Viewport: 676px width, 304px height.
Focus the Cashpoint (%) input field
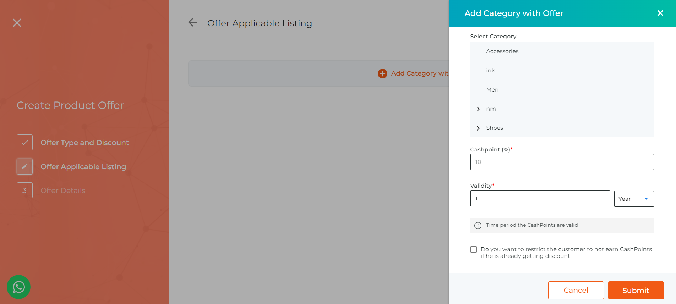[x=562, y=162]
